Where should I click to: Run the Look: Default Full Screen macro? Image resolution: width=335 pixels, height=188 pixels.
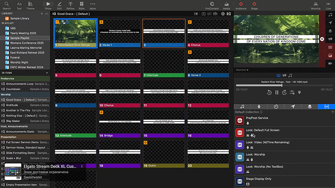240,132
